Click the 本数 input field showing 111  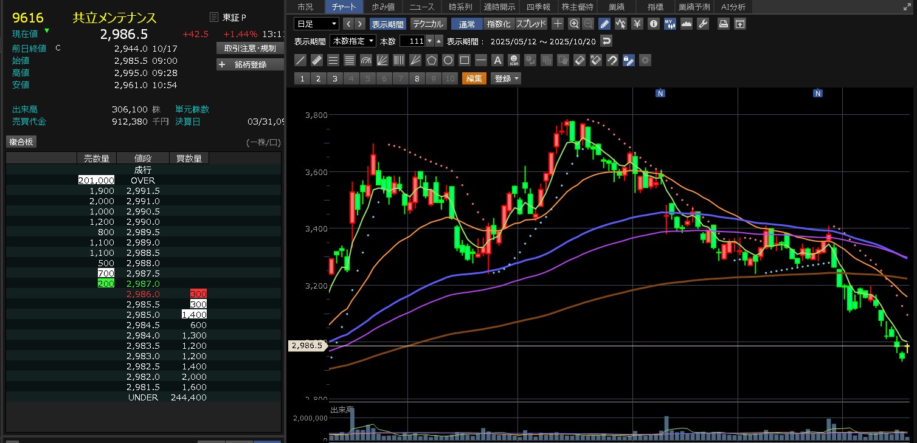[x=412, y=41]
